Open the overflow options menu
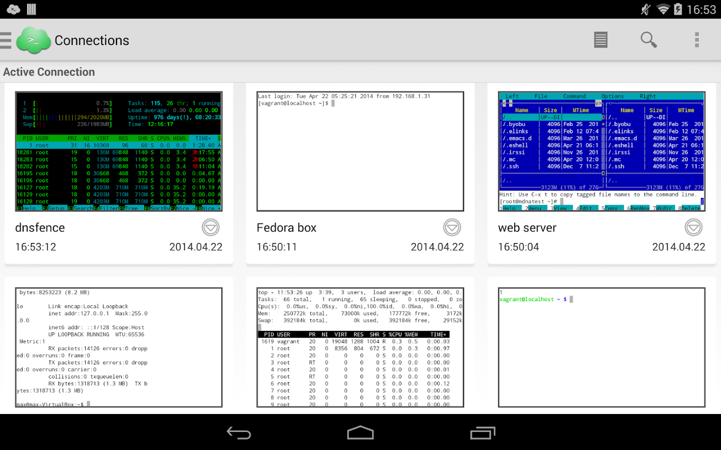721x450 pixels. point(696,39)
